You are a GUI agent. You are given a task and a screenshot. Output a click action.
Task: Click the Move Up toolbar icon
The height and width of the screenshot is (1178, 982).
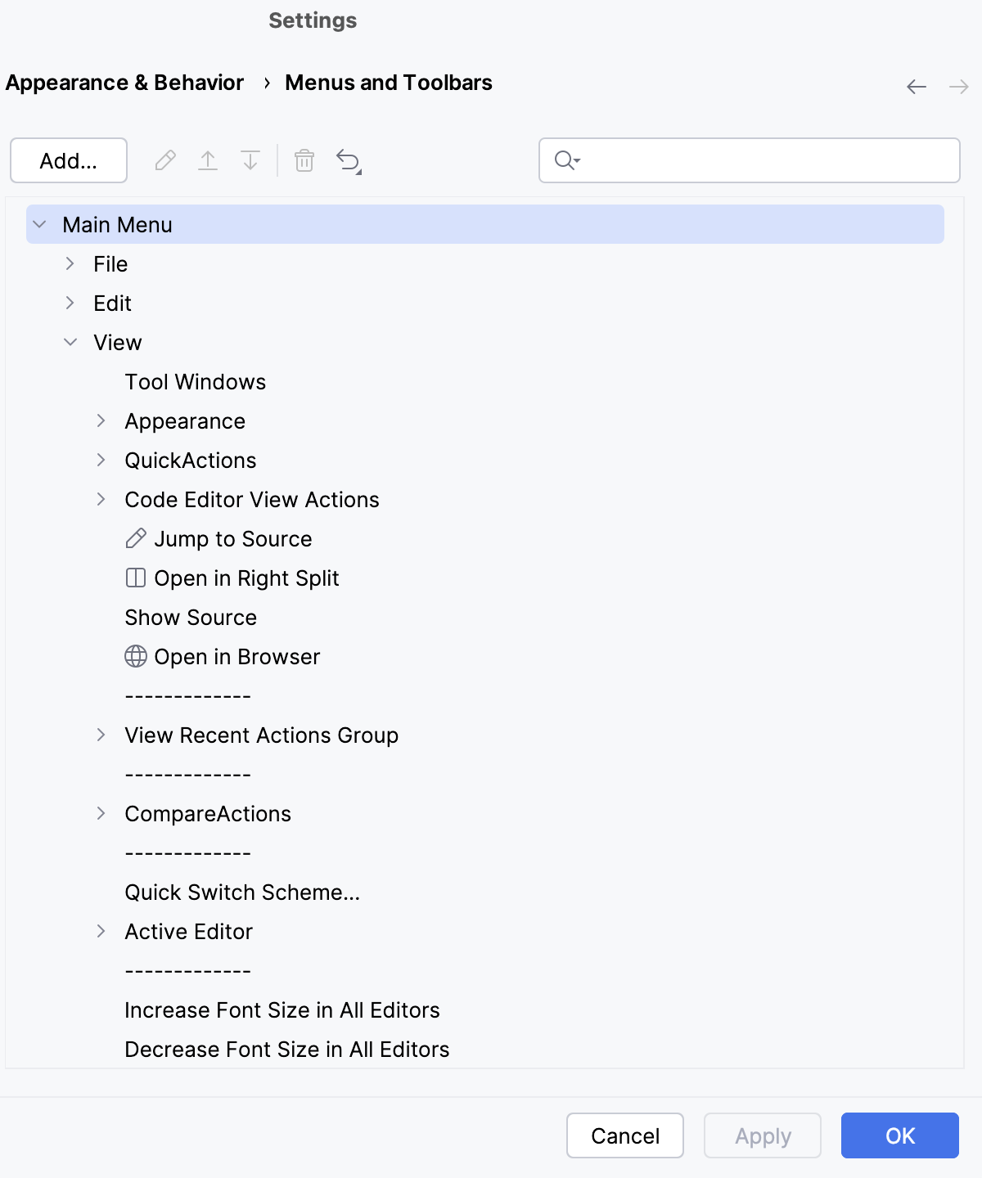(209, 160)
